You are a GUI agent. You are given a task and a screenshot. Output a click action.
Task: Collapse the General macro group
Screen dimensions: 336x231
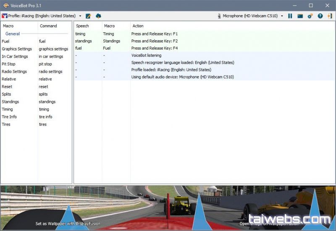pos(13,34)
